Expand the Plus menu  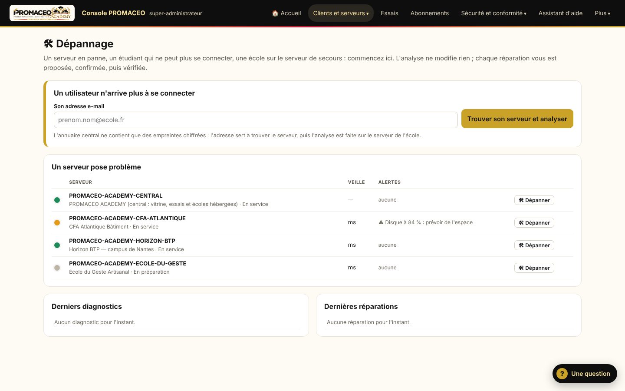pyautogui.click(x=602, y=13)
